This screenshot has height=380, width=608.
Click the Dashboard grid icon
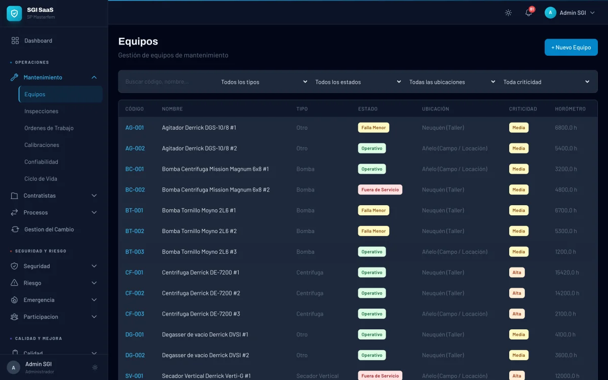15,41
